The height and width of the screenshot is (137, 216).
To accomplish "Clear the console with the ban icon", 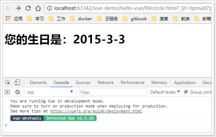I will [x=17, y=92].
